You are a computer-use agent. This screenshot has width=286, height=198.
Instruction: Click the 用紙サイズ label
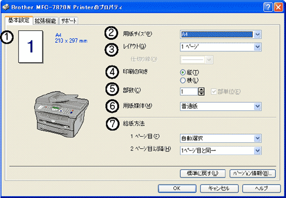(x=138, y=34)
